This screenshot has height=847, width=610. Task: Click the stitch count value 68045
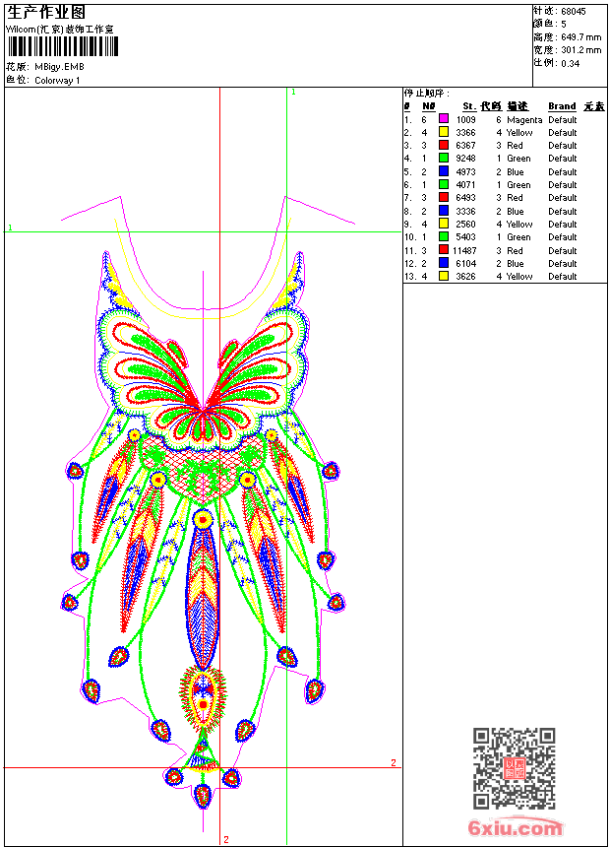click(x=574, y=12)
